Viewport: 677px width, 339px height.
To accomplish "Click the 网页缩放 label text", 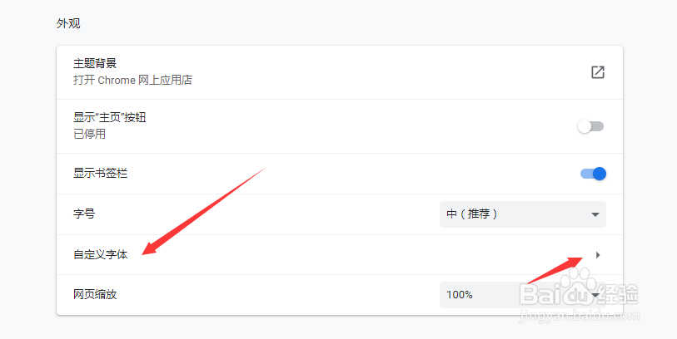I will (x=95, y=295).
